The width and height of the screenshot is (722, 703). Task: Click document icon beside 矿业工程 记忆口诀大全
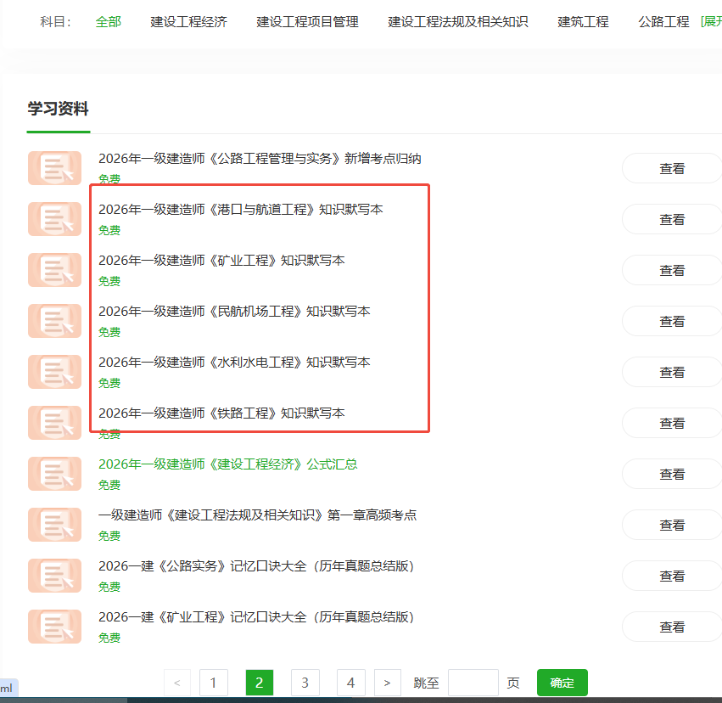coord(54,627)
